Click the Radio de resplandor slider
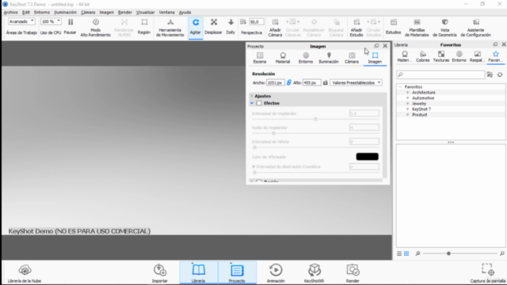This screenshot has height=285, width=507. 315,133
